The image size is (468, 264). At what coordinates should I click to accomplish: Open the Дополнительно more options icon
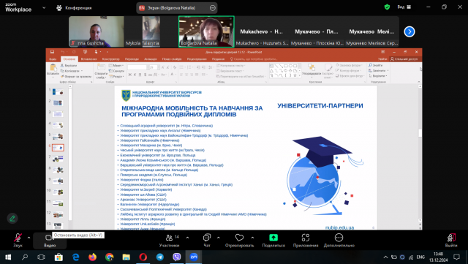(339, 238)
